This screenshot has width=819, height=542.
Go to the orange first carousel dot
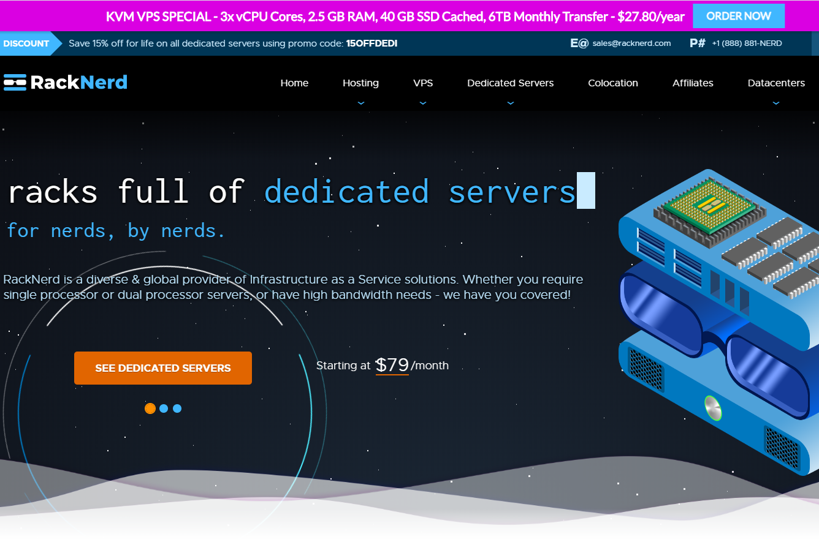tap(150, 408)
